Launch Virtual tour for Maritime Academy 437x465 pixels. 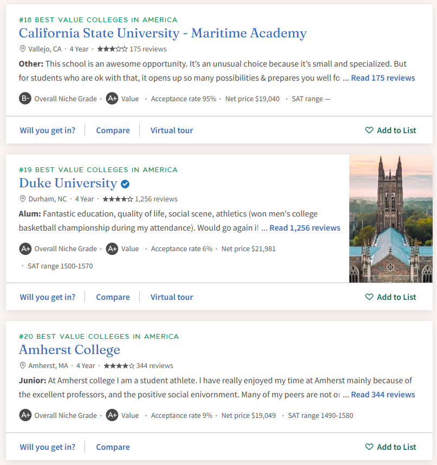(x=172, y=130)
